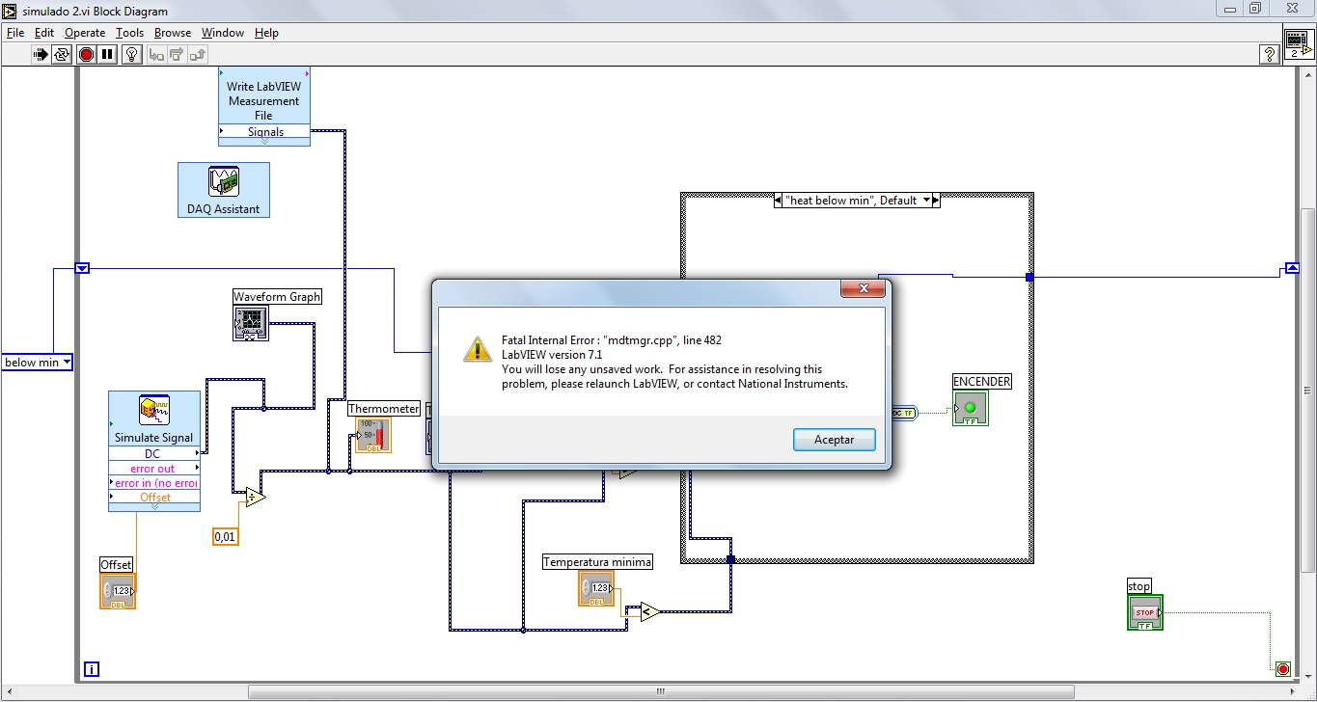Select the Thermometer indicator terminal

tap(371, 436)
